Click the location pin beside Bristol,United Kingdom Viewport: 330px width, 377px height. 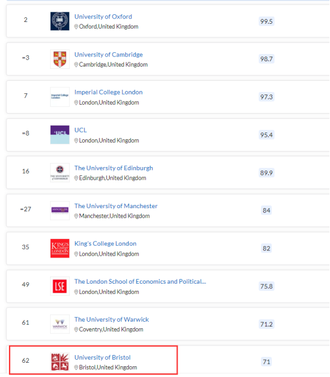click(x=76, y=367)
